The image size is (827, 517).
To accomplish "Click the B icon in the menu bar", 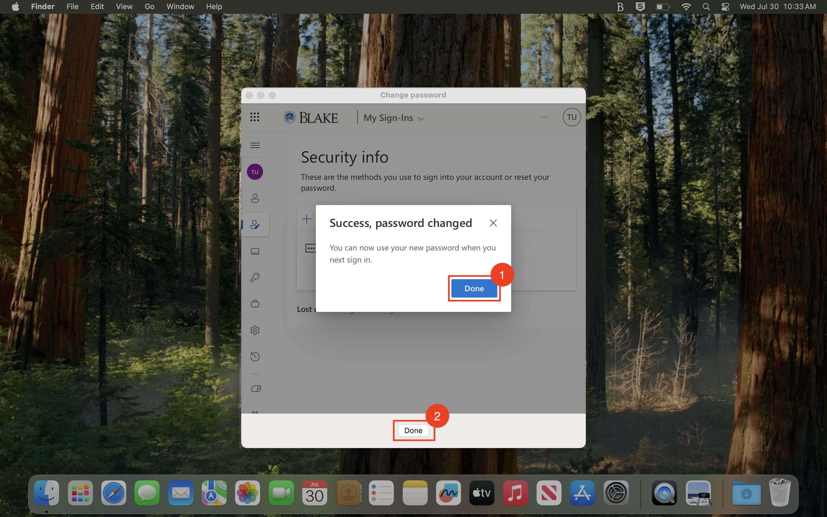I will click(x=620, y=7).
